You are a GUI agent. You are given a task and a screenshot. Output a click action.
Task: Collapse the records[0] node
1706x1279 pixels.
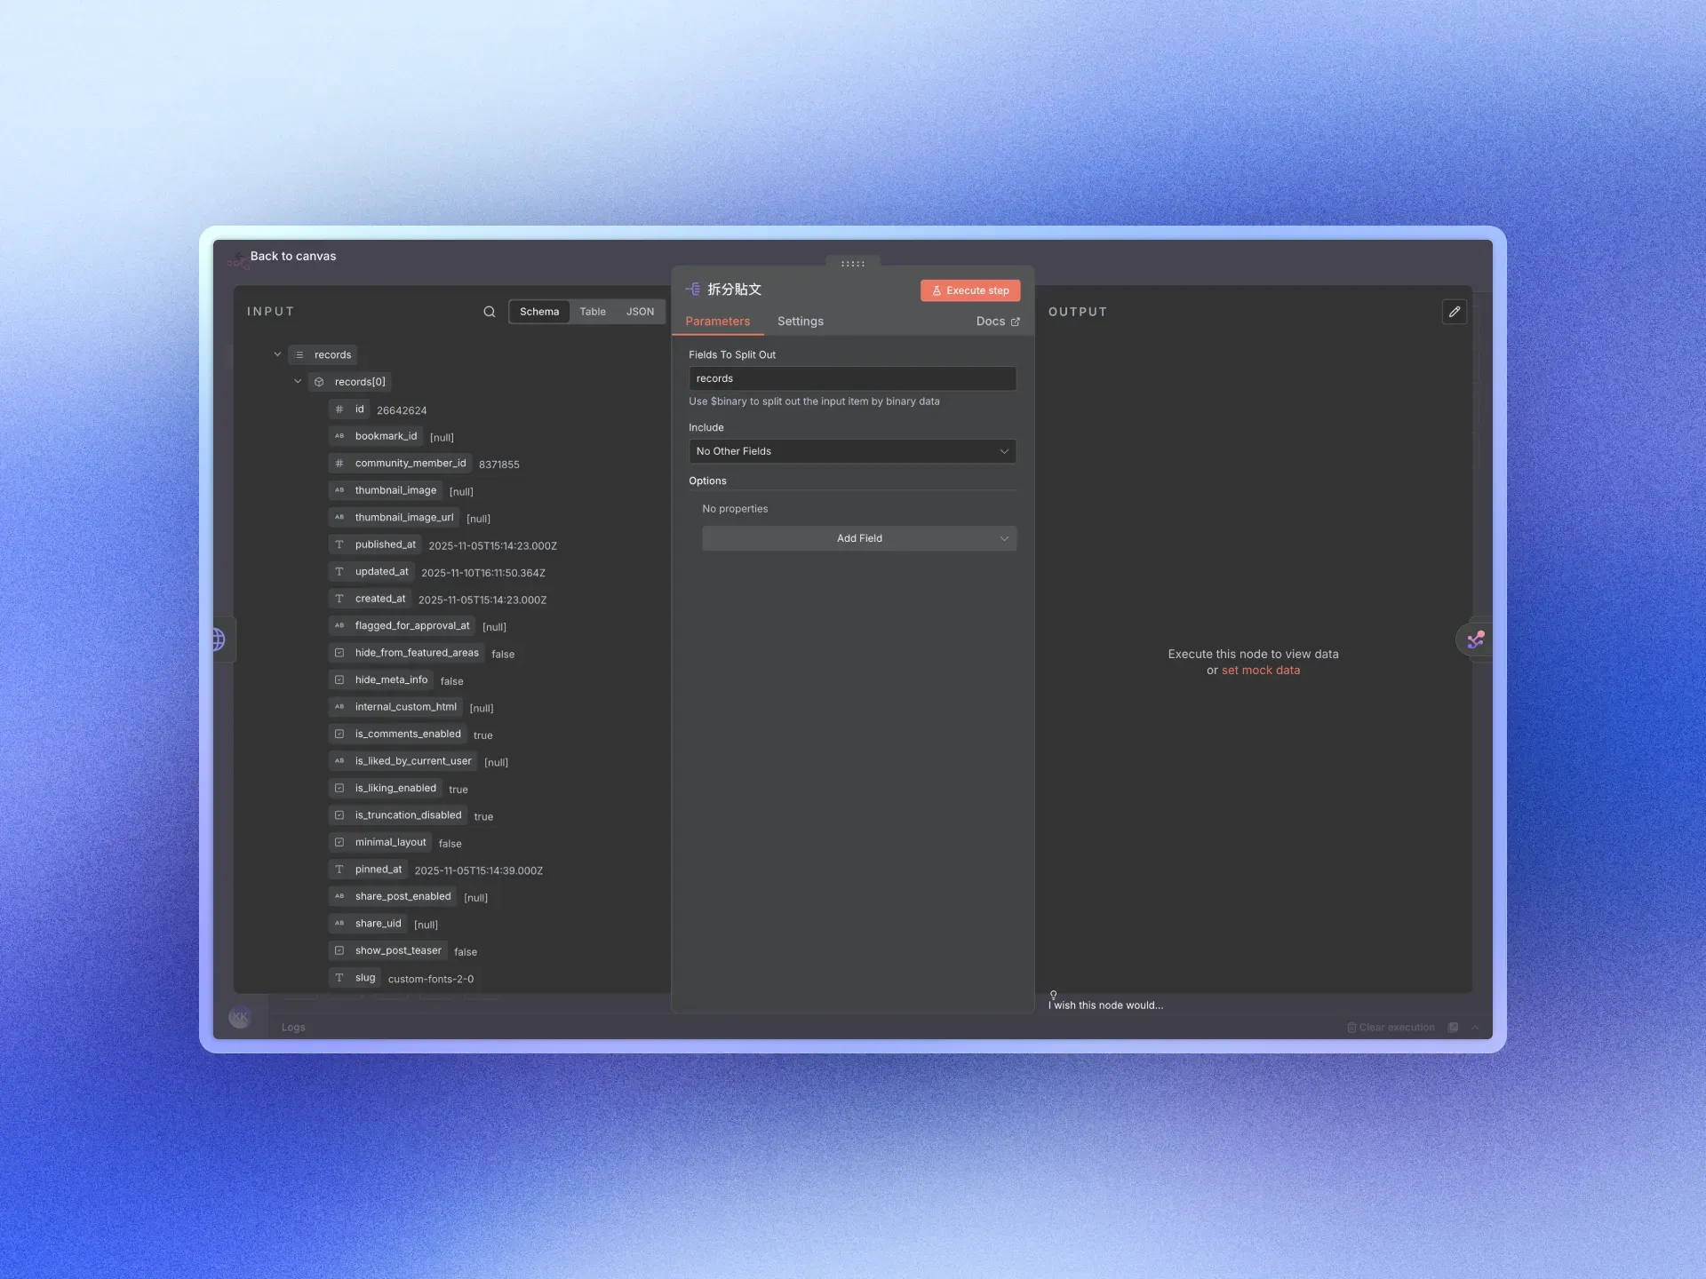[298, 382]
